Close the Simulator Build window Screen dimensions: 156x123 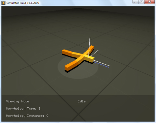coord(149,2)
